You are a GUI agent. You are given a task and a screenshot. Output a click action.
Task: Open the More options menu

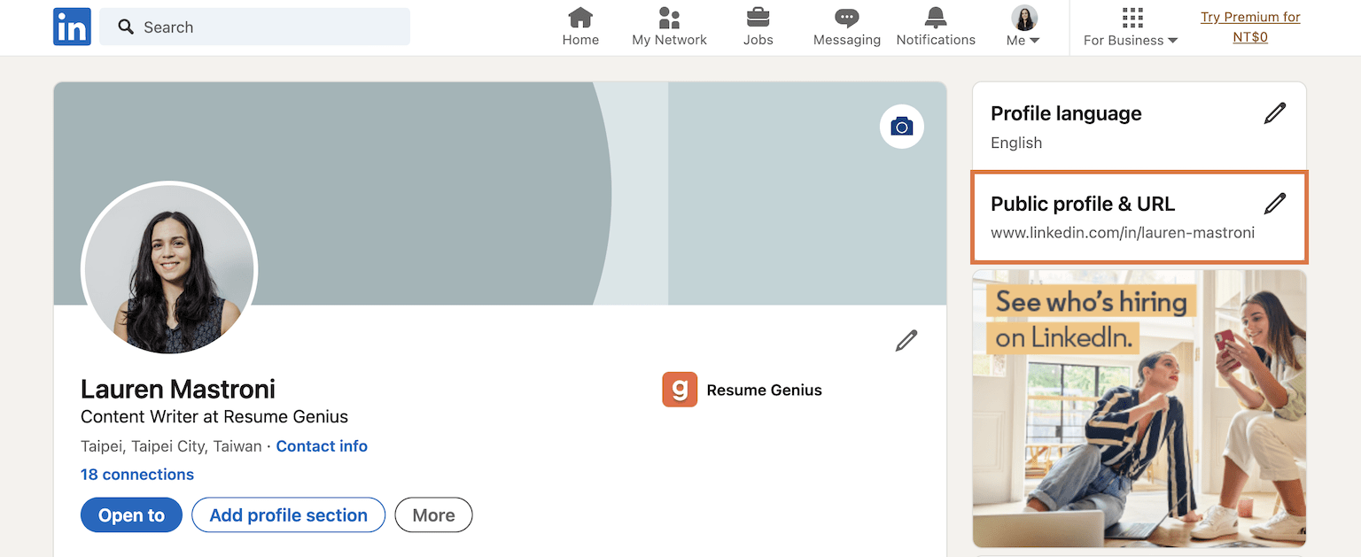pos(433,514)
